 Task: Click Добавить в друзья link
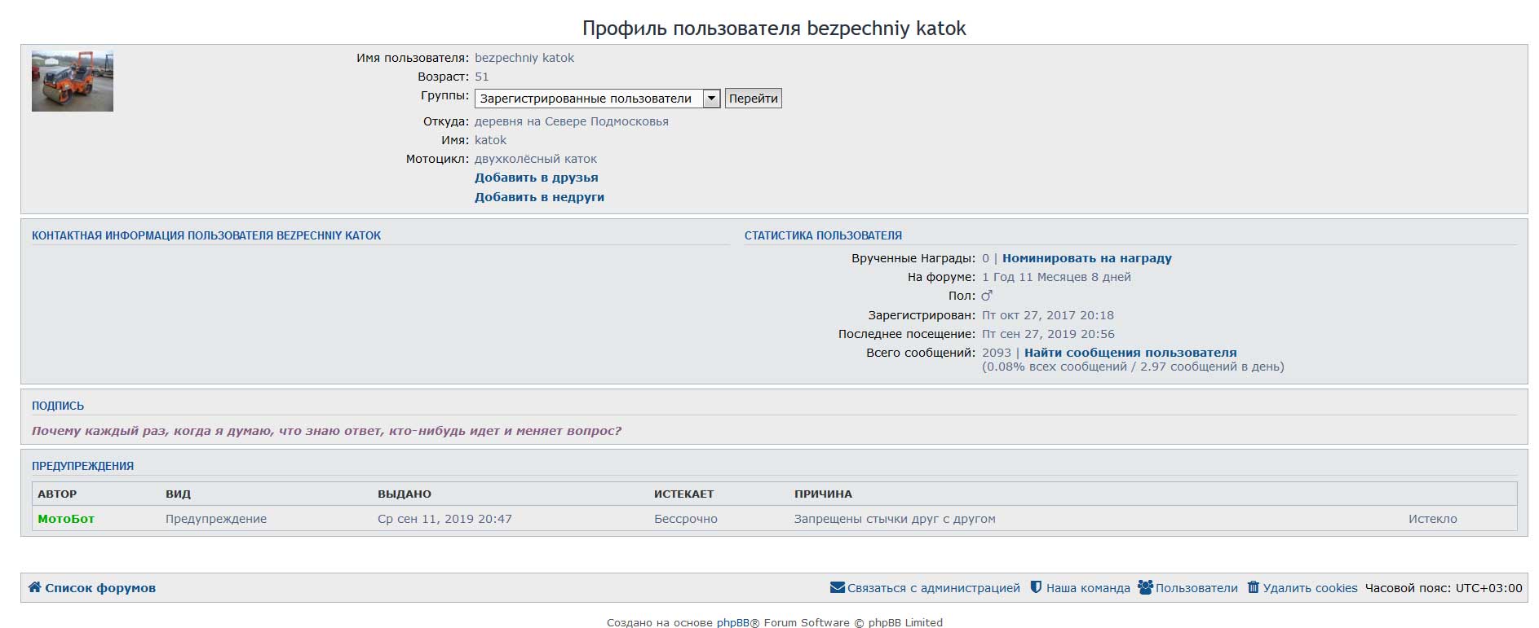click(536, 178)
